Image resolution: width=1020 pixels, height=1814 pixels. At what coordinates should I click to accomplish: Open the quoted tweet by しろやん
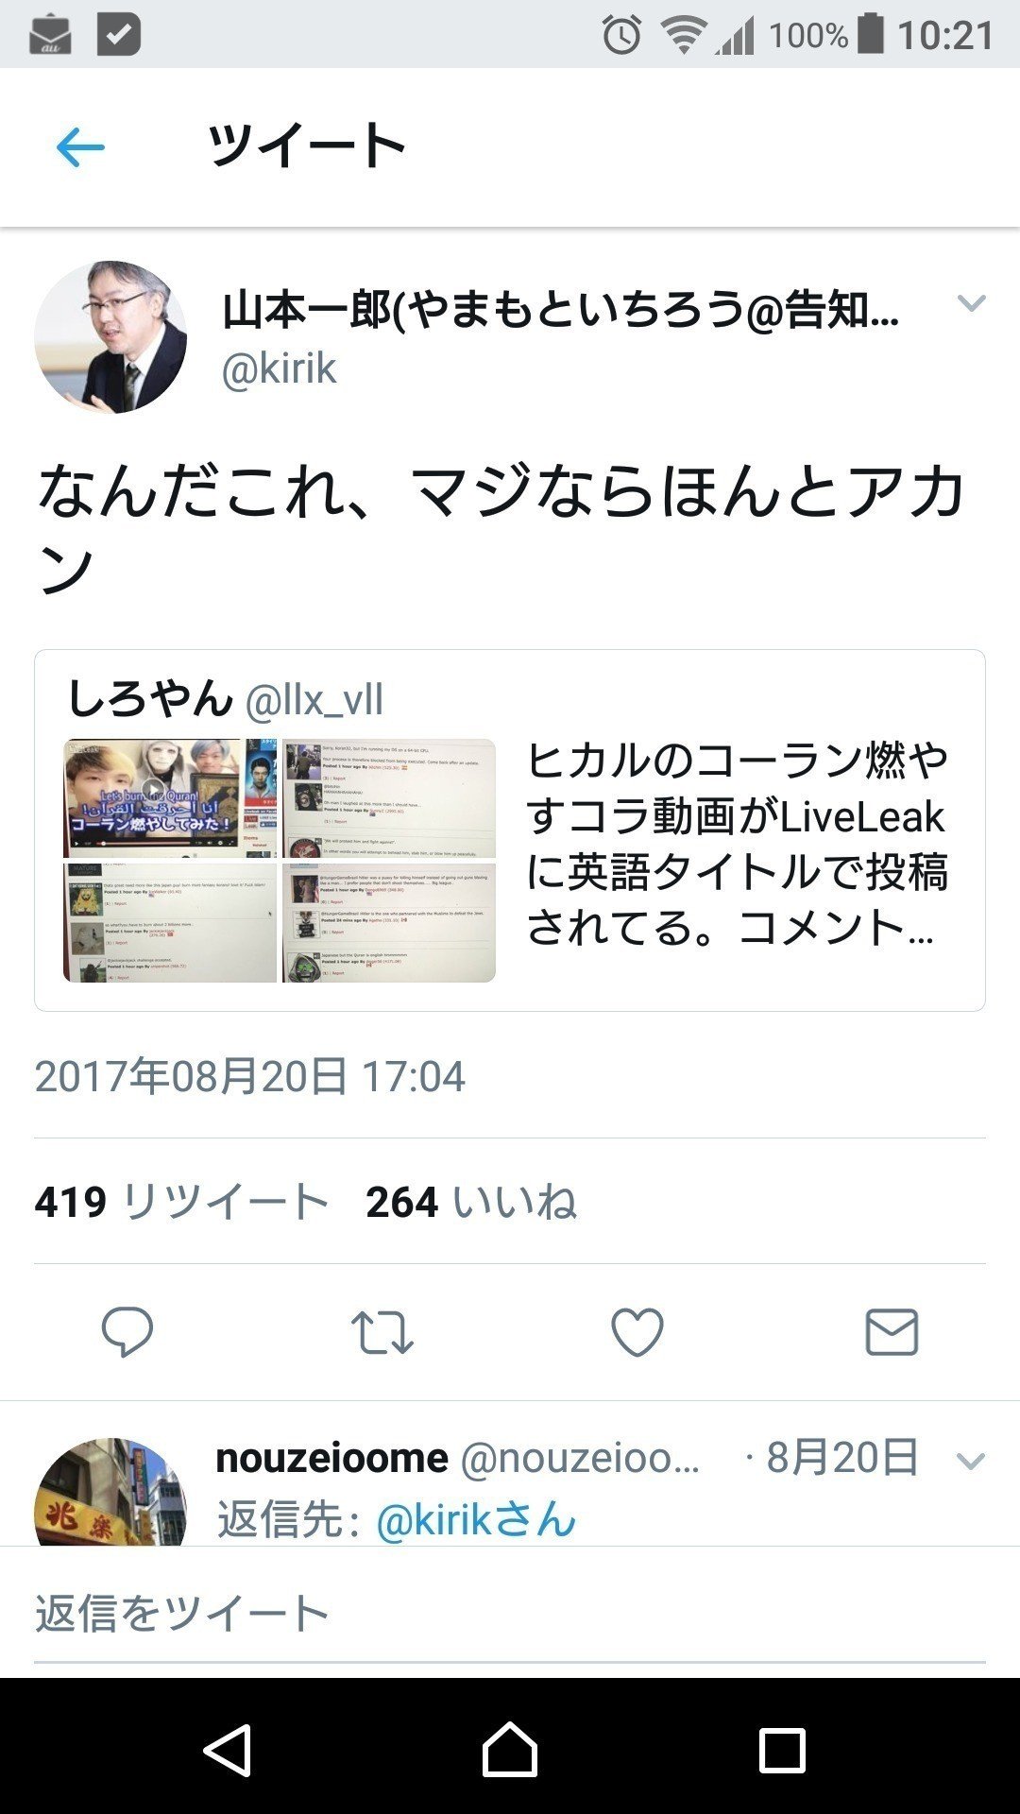click(x=510, y=830)
